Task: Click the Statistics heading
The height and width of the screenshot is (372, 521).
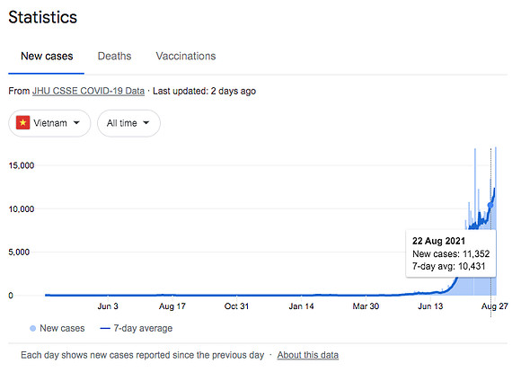Action: 43,17
